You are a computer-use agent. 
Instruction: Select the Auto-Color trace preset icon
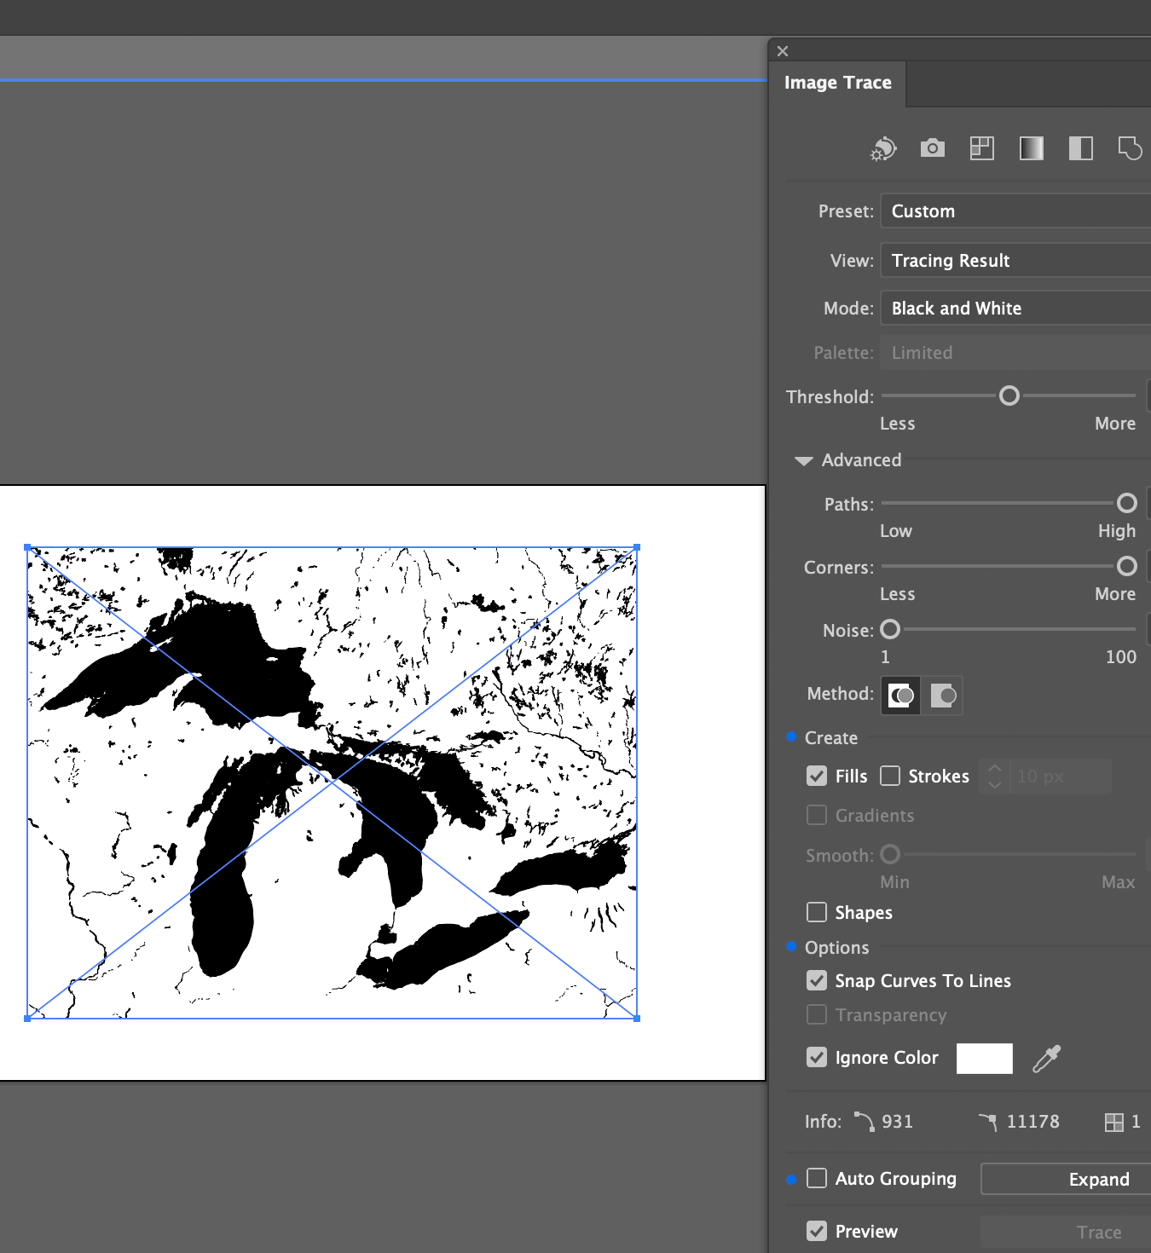[x=882, y=148]
